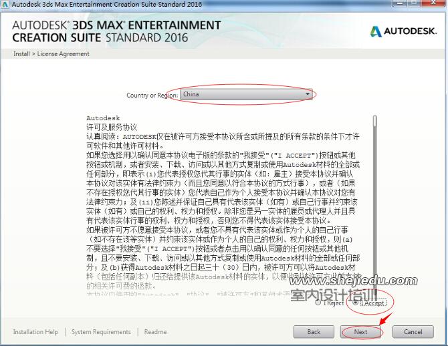Click the Autodesk heading in license text

coord(103,118)
